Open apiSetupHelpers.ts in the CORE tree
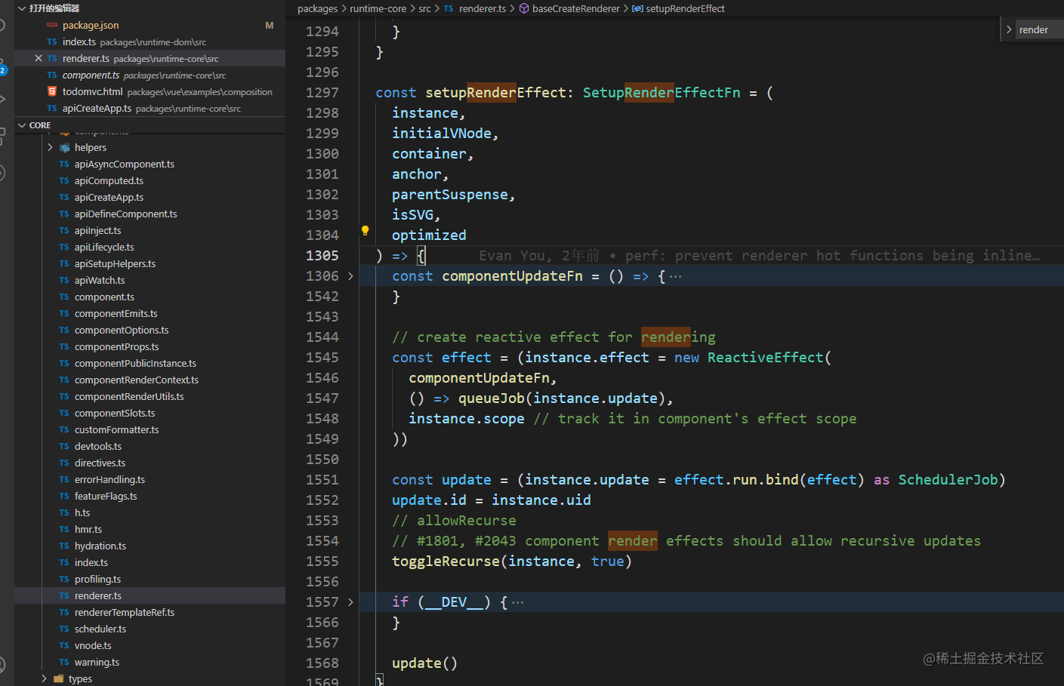1064x686 pixels. (x=115, y=264)
